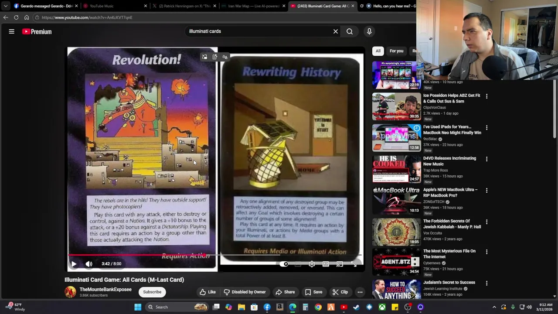This screenshot has width=558, height=314.
Task: Subscribe to TheMounteBankExposee
Action: pyautogui.click(x=152, y=292)
